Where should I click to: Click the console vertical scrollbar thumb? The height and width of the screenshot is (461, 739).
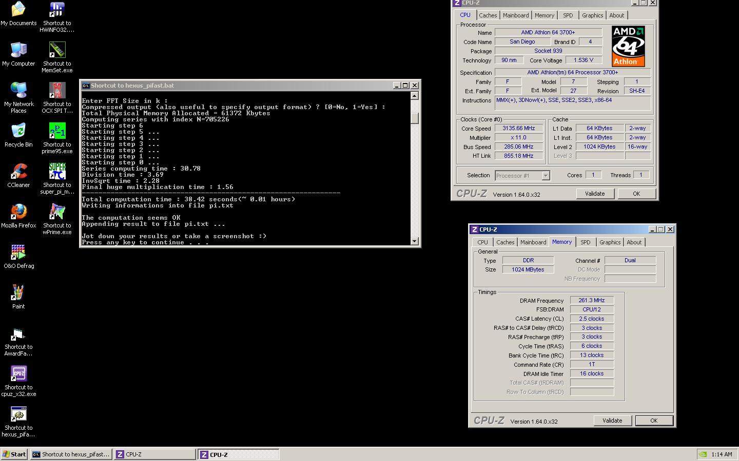click(x=415, y=118)
